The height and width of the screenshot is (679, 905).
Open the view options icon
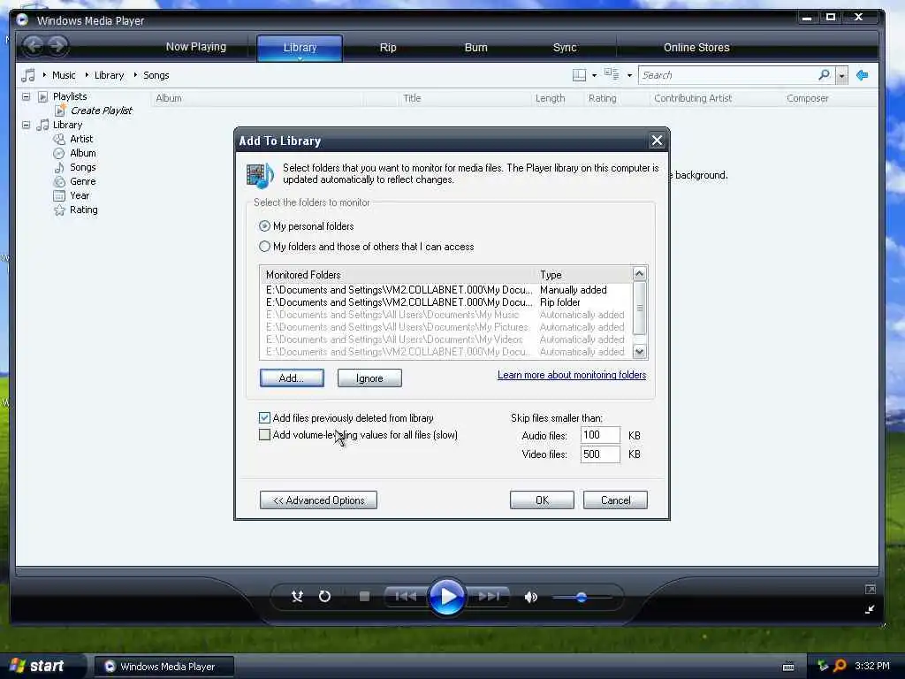(612, 74)
